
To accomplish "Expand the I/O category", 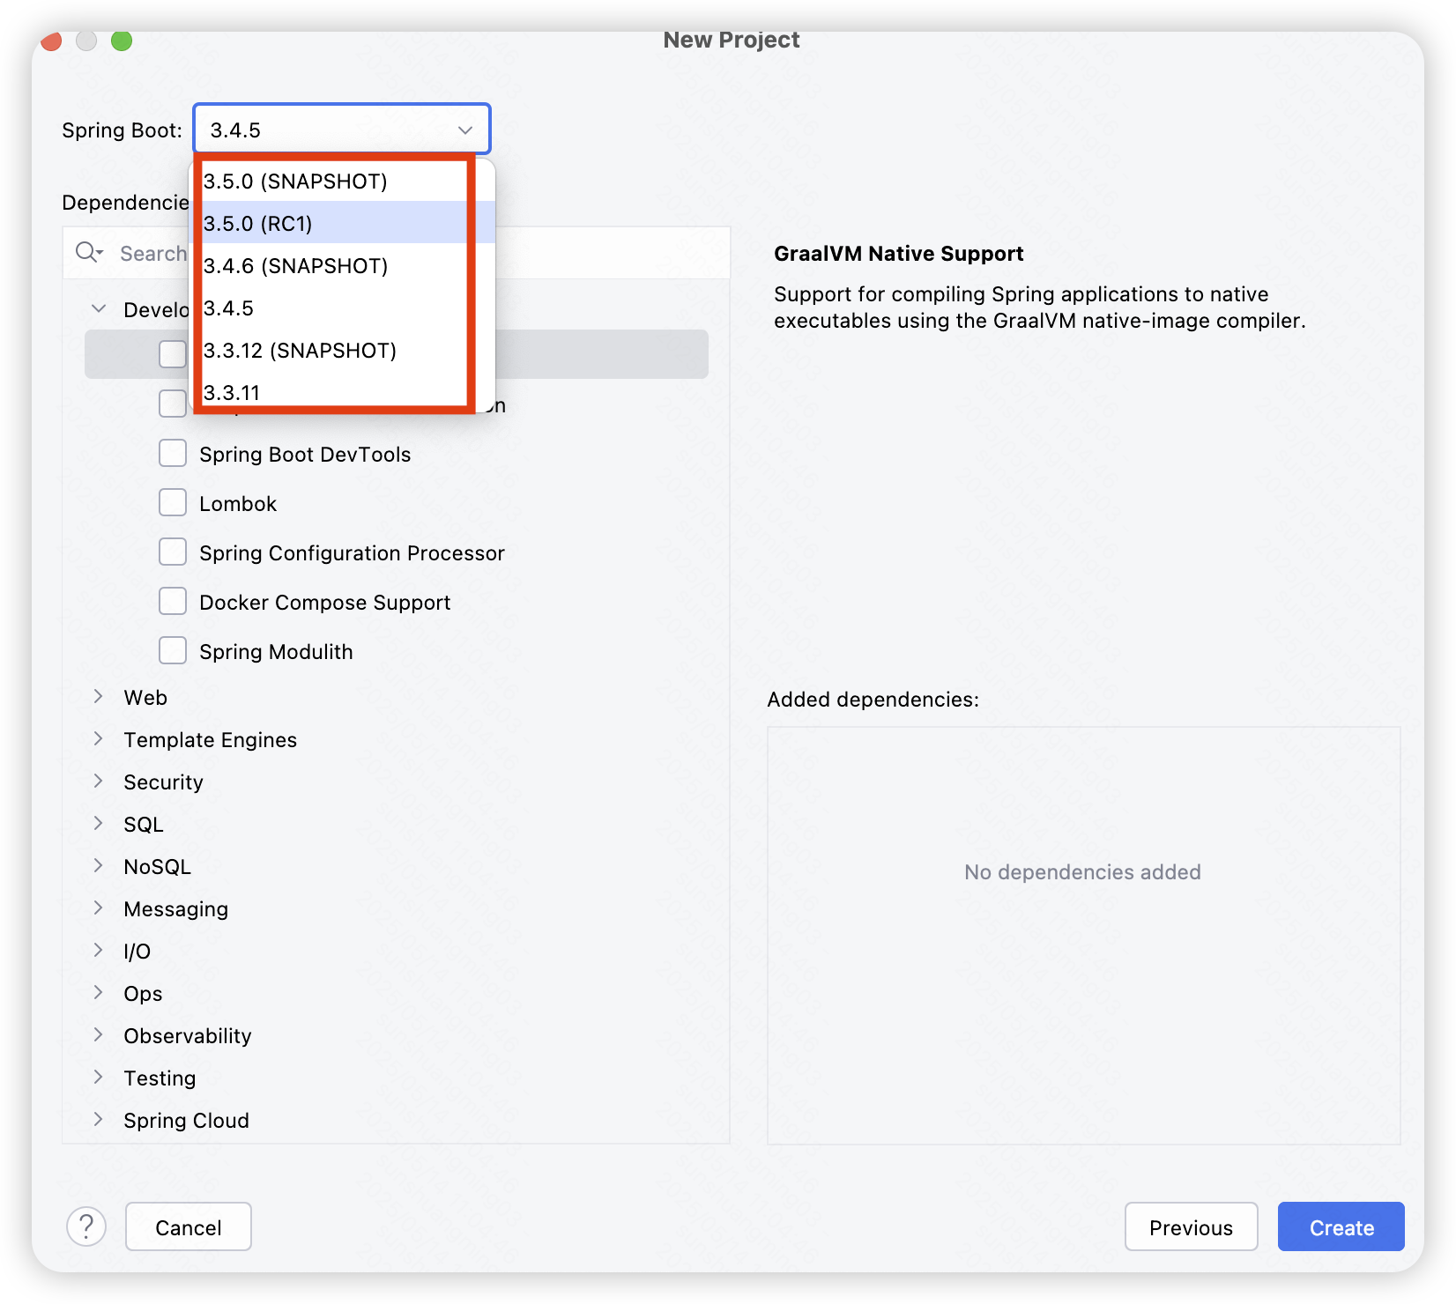I will pyautogui.click(x=99, y=951).
